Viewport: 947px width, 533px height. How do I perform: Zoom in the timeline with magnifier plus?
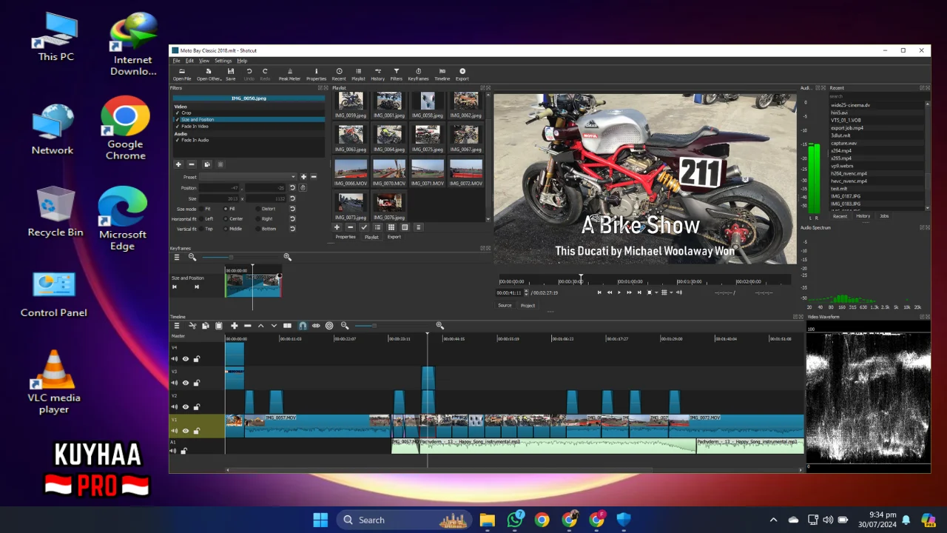[x=439, y=326]
